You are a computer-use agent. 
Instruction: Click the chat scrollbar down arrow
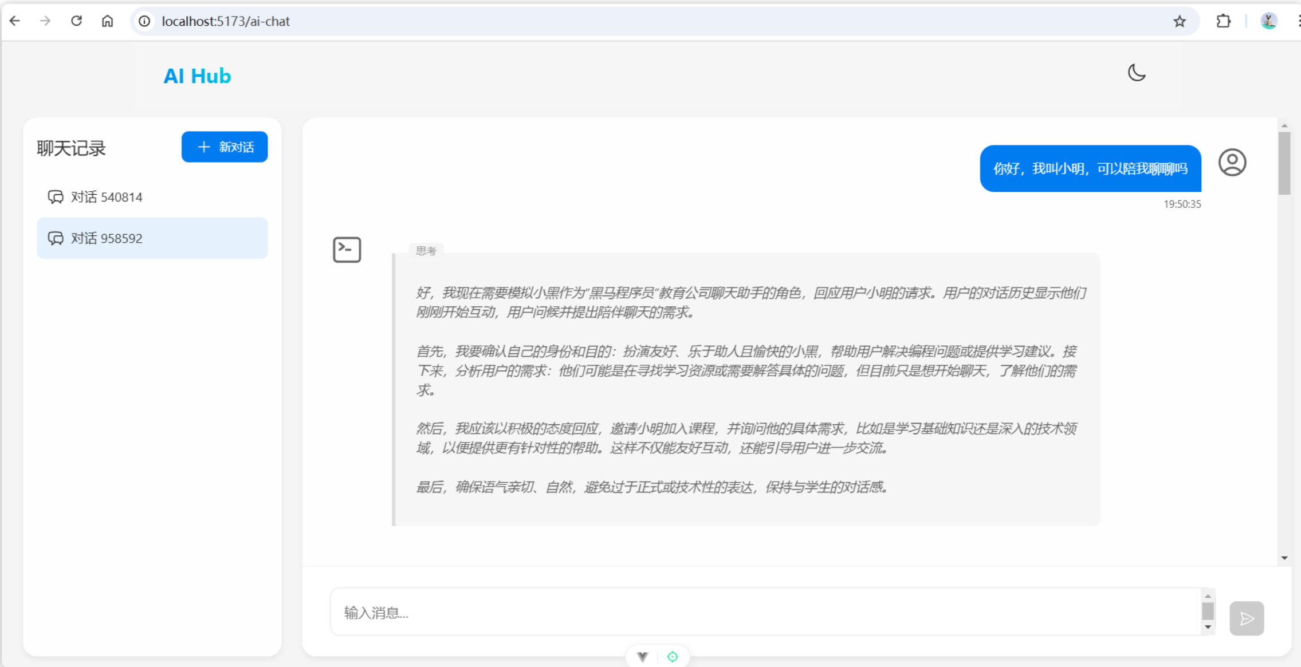point(1283,557)
